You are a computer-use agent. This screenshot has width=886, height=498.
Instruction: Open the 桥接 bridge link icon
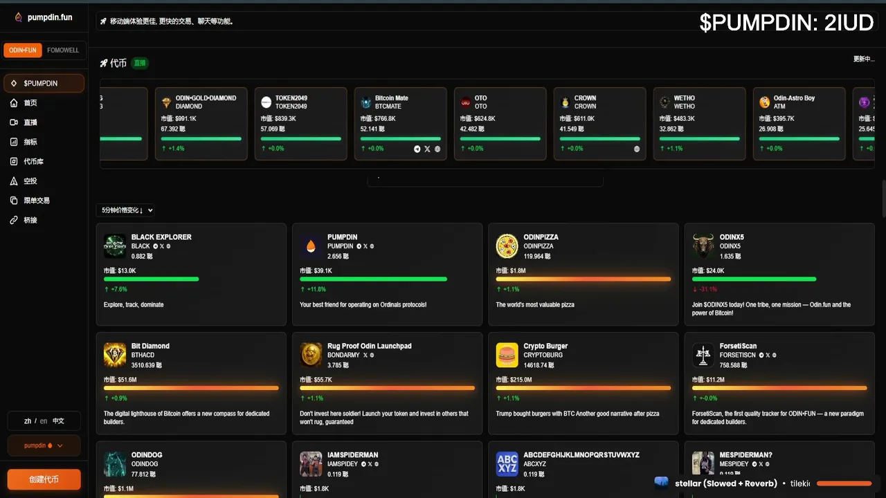[14, 220]
